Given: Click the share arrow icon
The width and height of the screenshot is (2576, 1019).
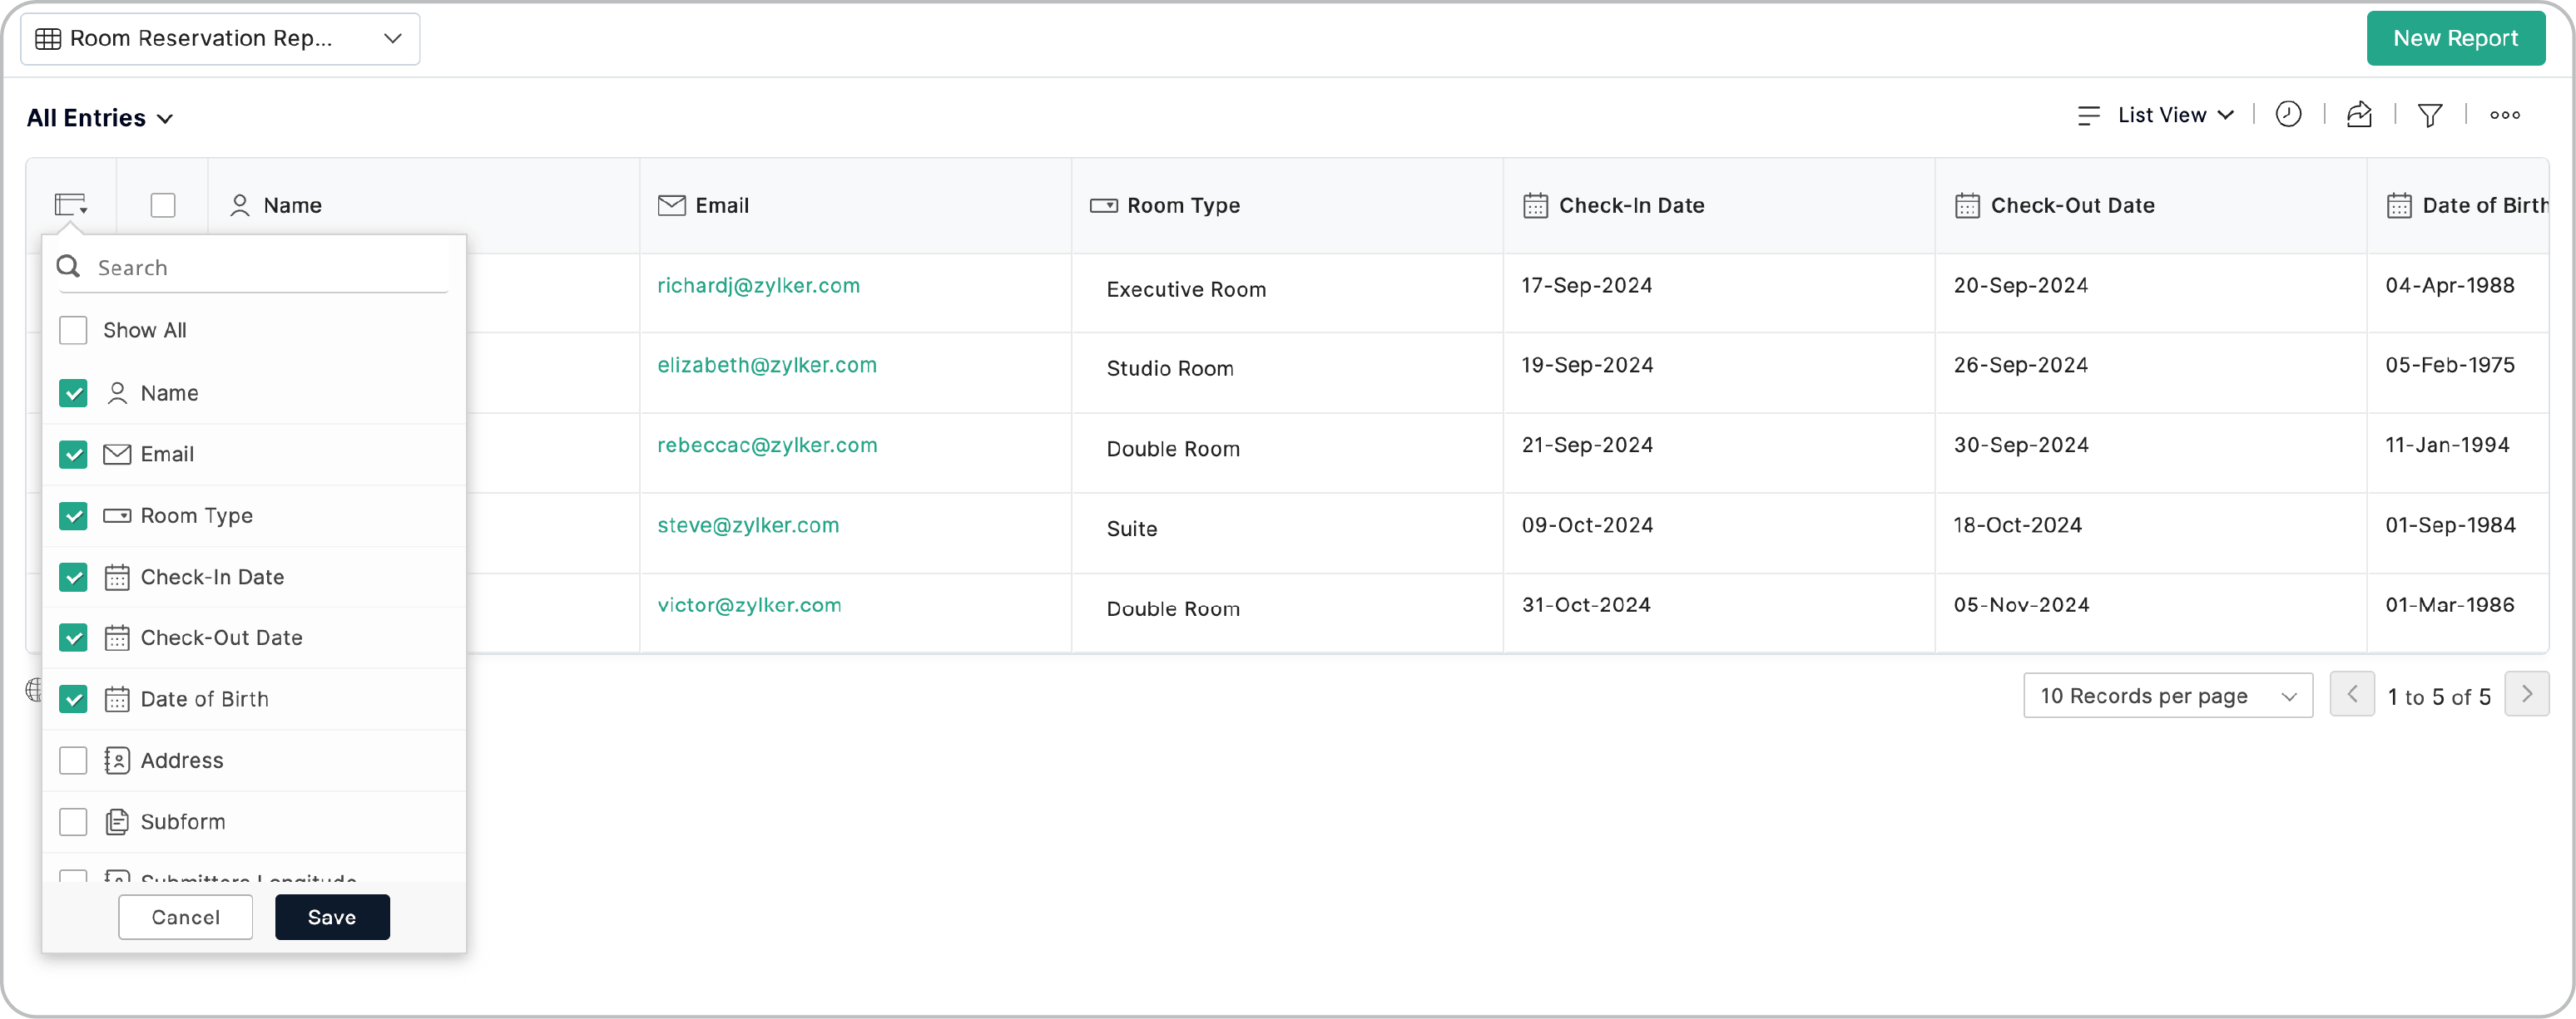Looking at the screenshot, I should point(2359,115).
